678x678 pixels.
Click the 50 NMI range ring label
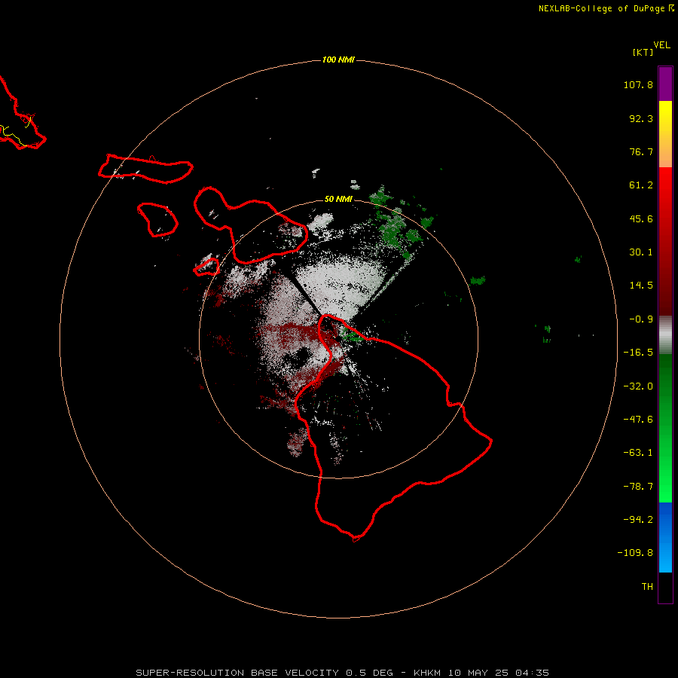point(338,199)
